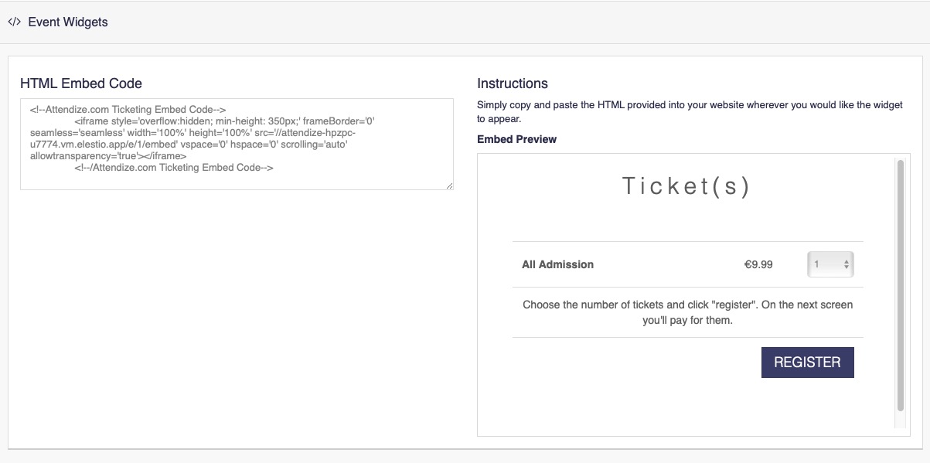Click the scrollbar track below the thumb
The height and width of the screenshot is (463, 930).
click(x=900, y=420)
